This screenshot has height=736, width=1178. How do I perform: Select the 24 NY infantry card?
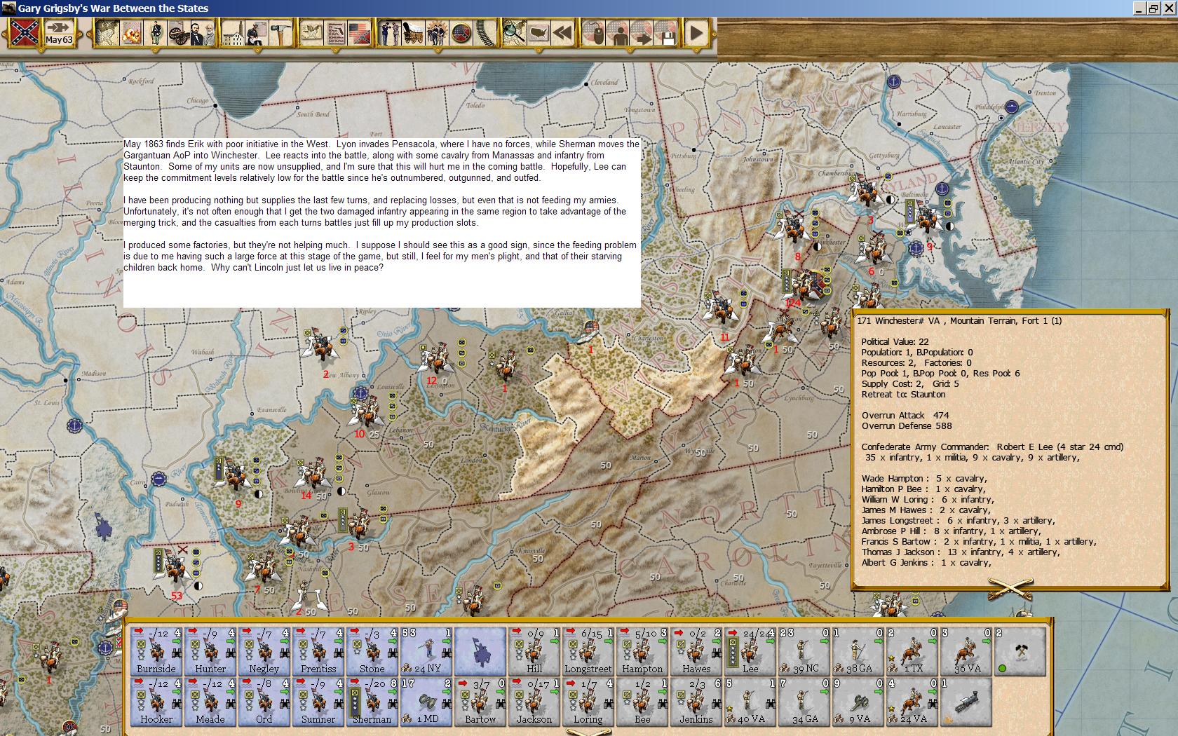(426, 651)
